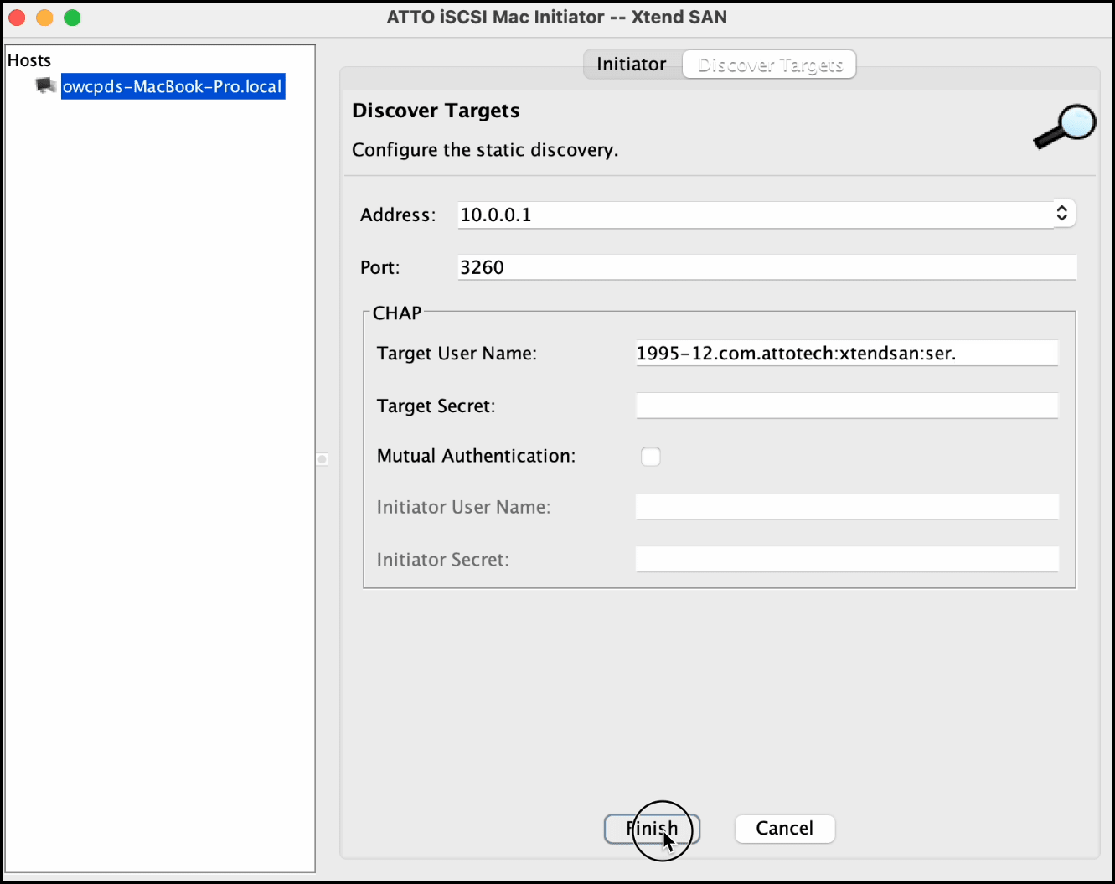Viewport: 1115px width, 884px height.
Task: Close the ATTO iSCSI Initiator window
Action: pyautogui.click(x=17, y=18)
